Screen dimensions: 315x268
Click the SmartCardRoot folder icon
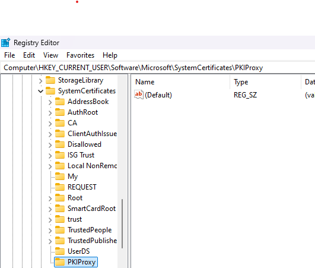60,209
